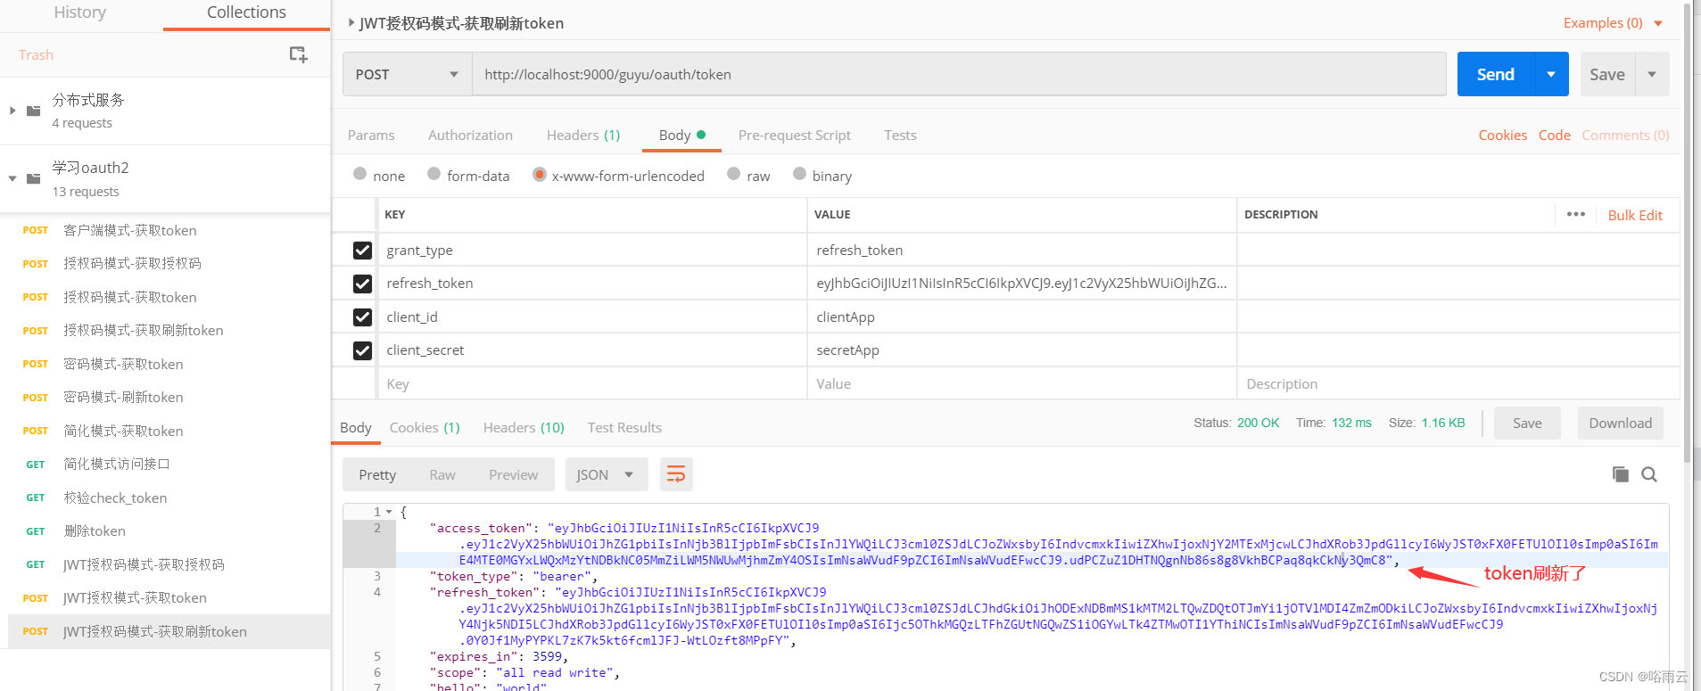This screenshot has height=691, width=1701.
Task: Click the request URL field
Action: pos(959,74)
